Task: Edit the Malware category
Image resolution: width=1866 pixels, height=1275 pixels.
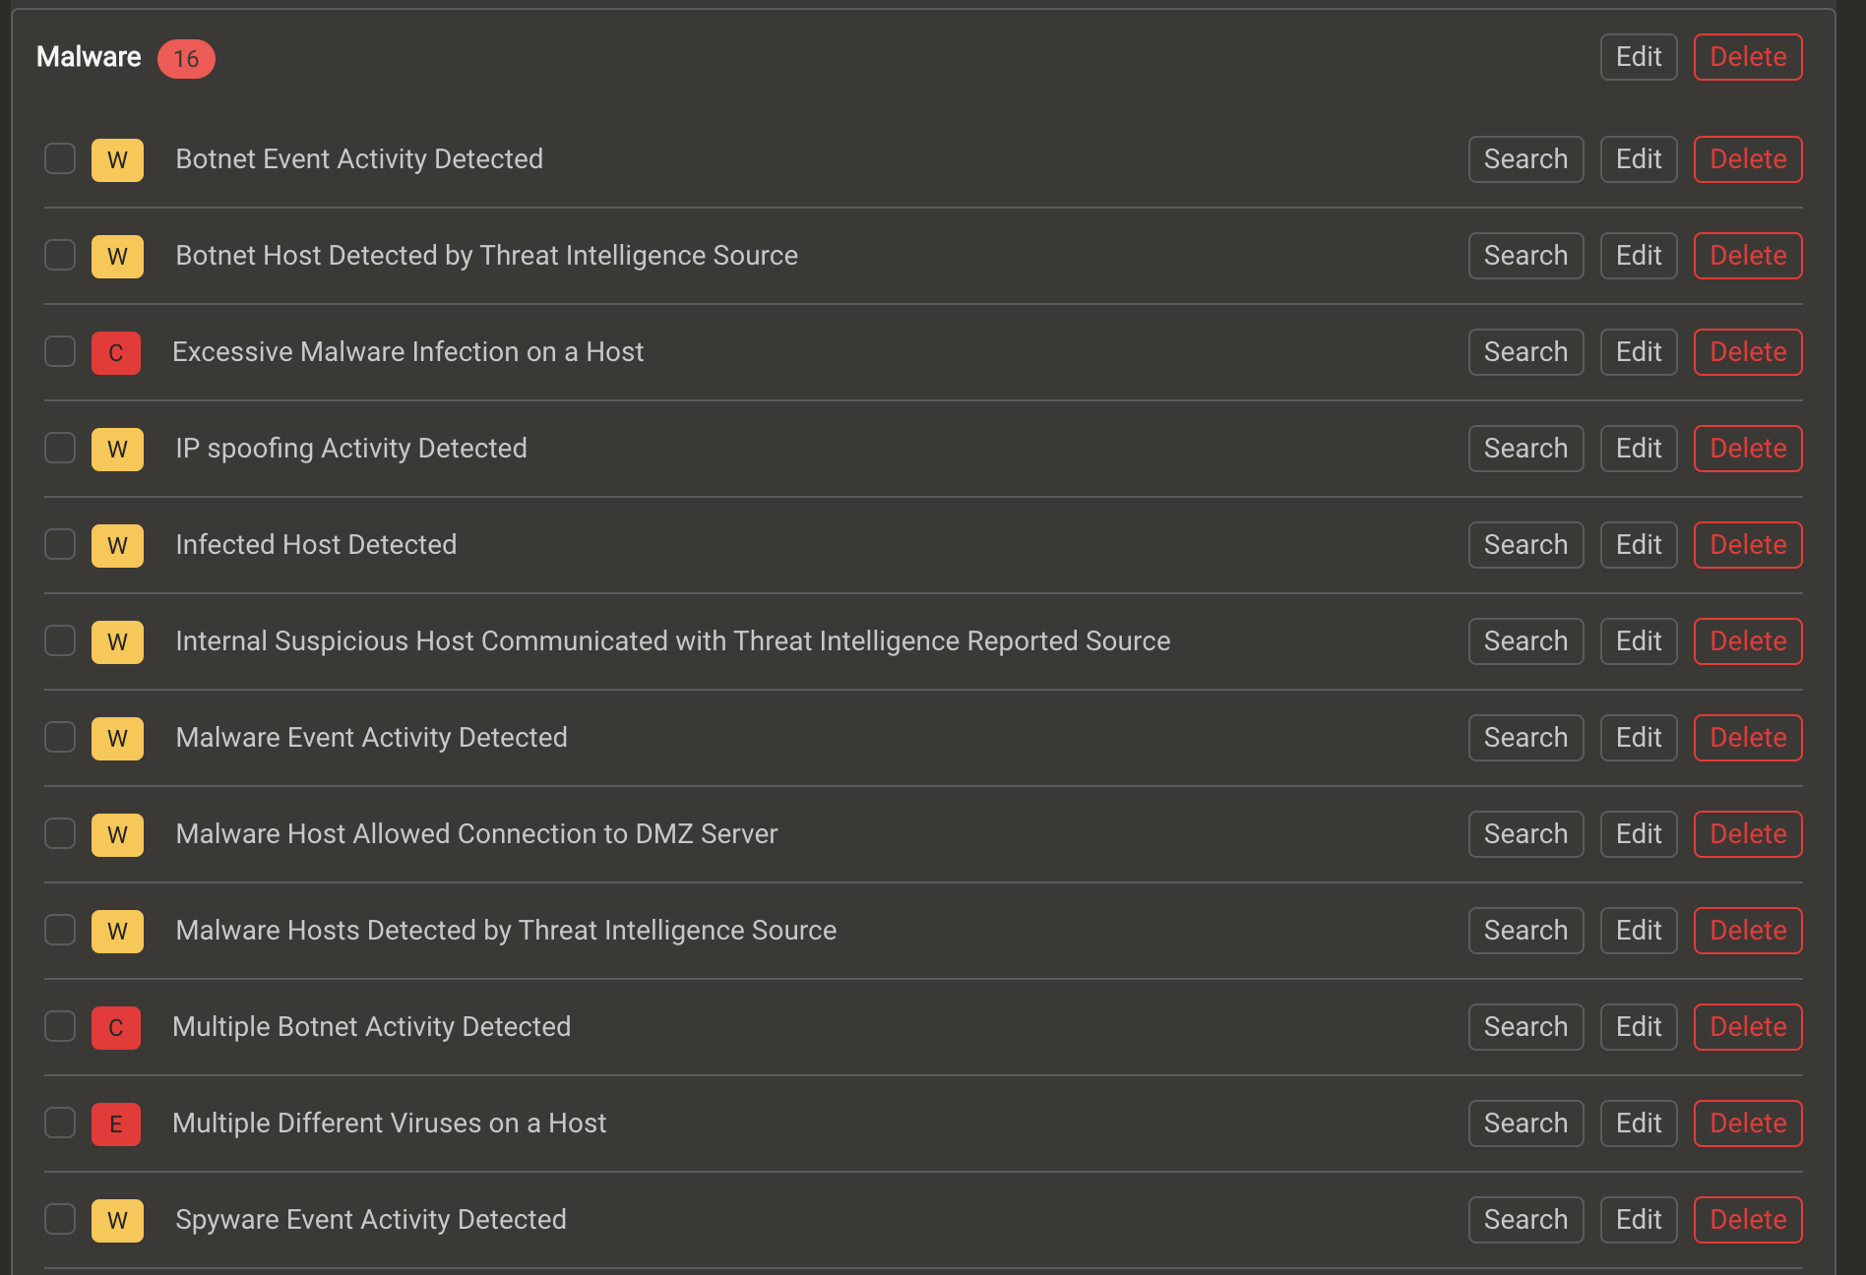Action: pyautogui.click(x=1639, y=57)
